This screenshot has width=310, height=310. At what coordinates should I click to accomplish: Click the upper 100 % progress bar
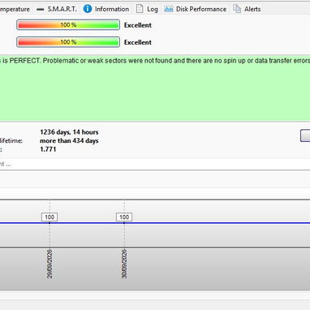point(68,25)
